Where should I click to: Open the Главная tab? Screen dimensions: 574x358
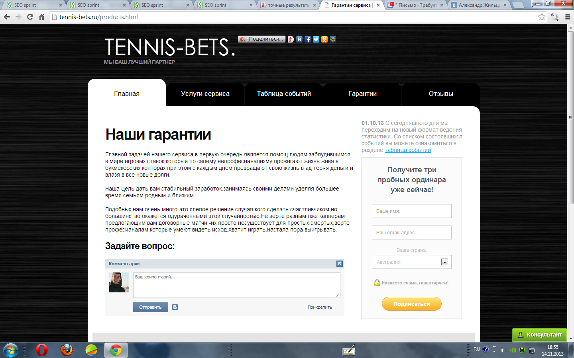pyautogui.click(x=127, y=94)
